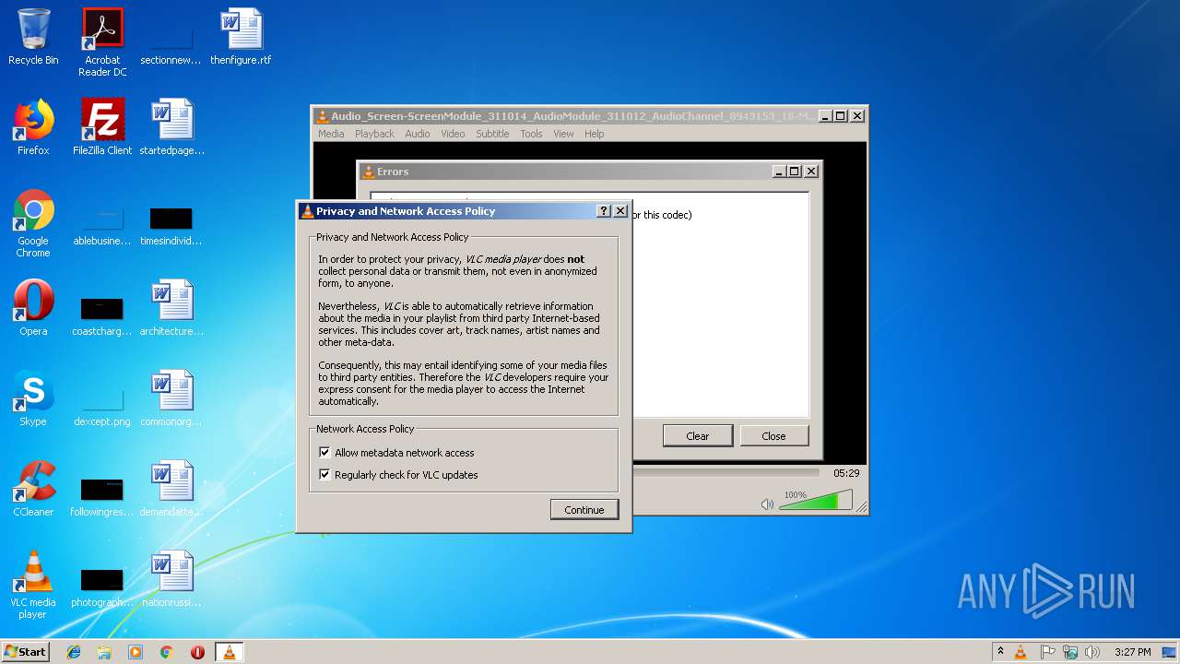Viewport: 1180px width, 664px height.
Task: Launch Google Chrome desktop shortcut
Action: (33, 224)
